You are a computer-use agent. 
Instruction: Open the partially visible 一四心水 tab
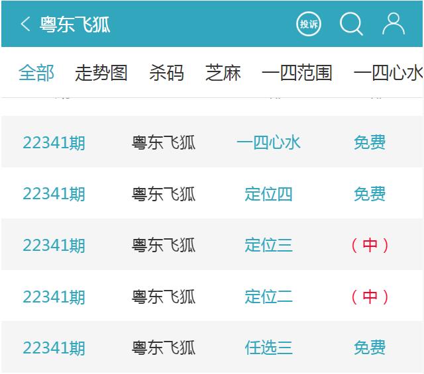pyautogui.click(x=388, y=73)
